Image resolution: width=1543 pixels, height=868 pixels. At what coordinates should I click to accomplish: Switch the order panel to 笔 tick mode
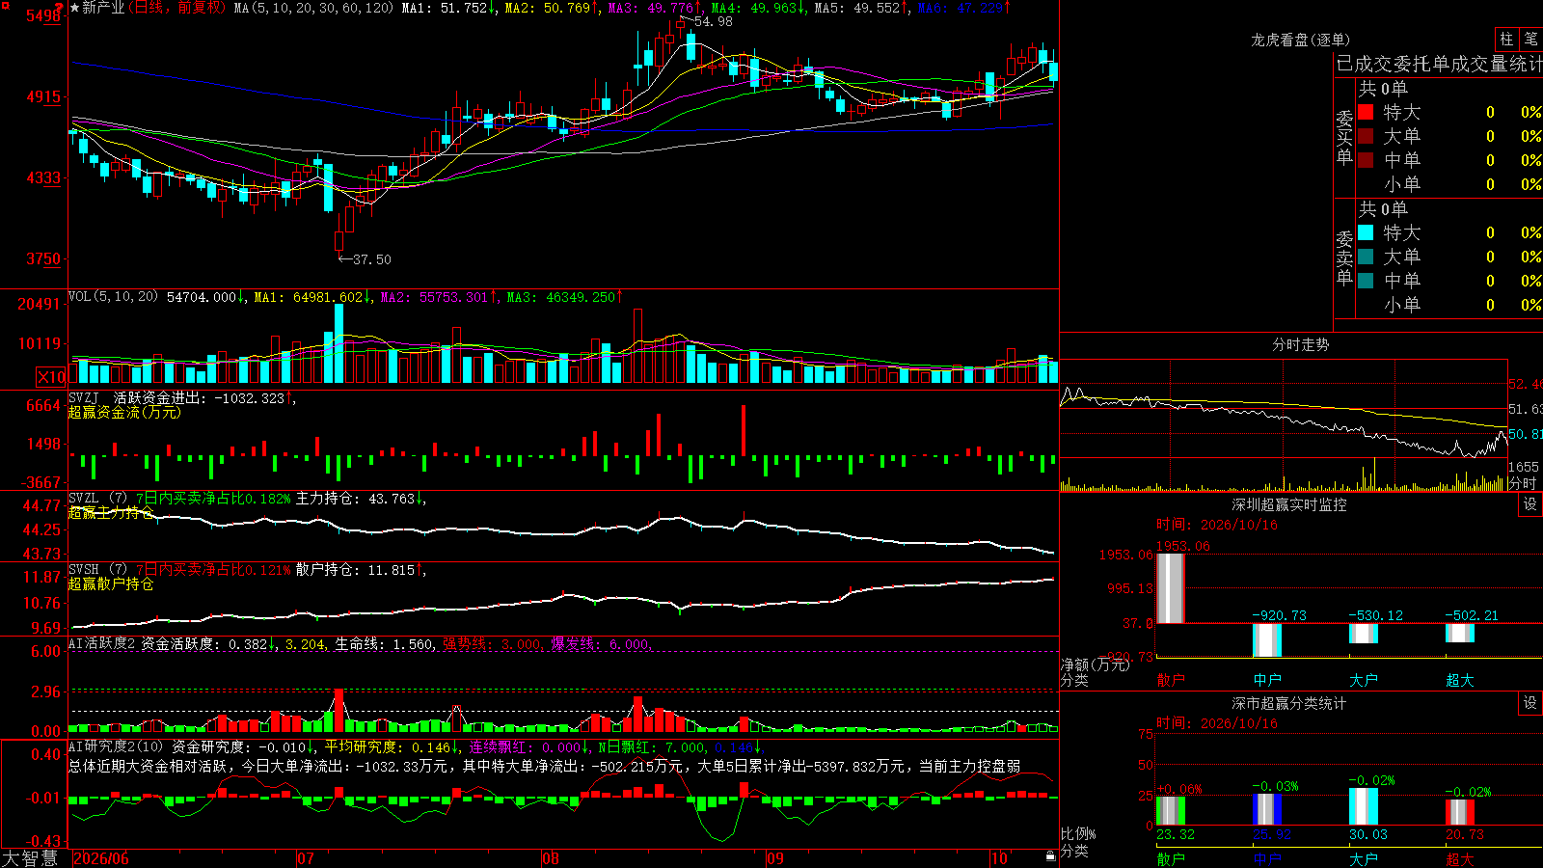(x=1530, y=40)
